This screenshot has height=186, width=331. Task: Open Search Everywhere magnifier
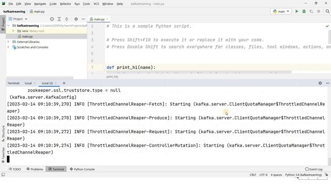(327, 11)
